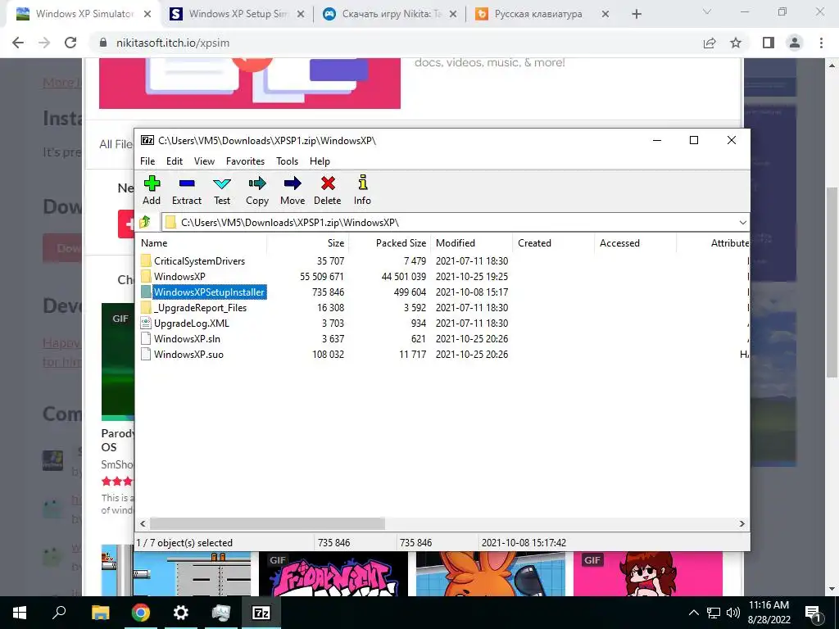839x629 pixels.
Task: Open the Chrome tab search chevron
Action: click(707, 11)
